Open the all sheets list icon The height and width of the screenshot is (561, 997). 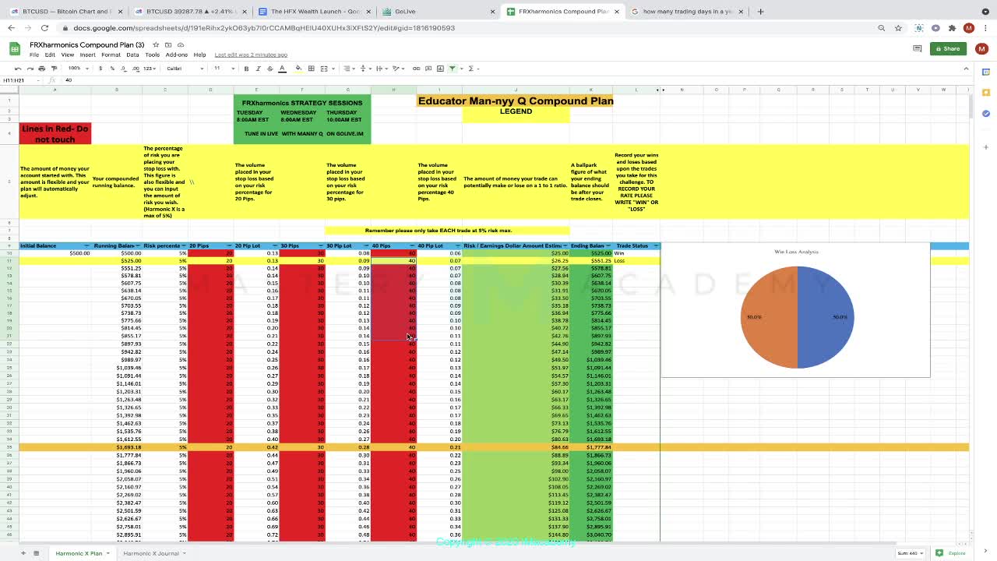click(x=37, y=553)
